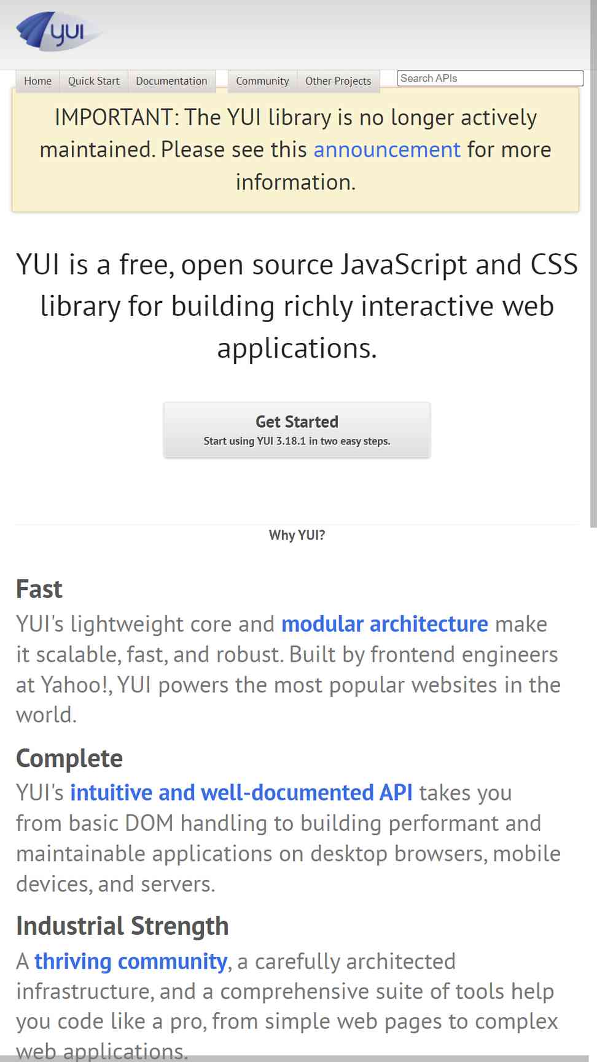The width and height of the screenshot is (597, 1062).
Task: Go to the Quick Start tab
Action: pos(93,81)
